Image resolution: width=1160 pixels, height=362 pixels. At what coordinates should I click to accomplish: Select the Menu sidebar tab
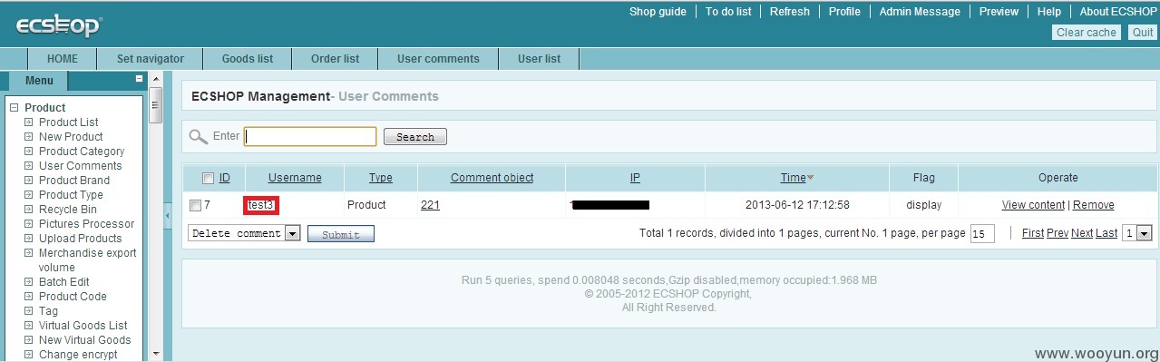[x=39, y=81]
